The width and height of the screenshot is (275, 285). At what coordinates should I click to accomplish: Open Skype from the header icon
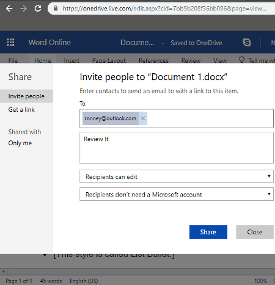(247, 42)
